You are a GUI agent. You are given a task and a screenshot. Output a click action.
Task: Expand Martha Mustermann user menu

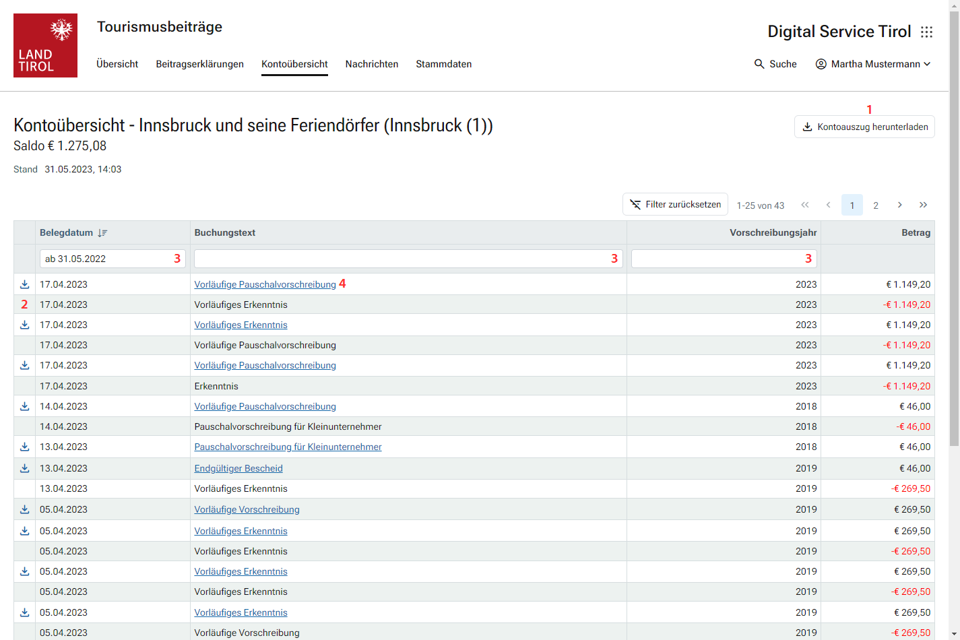[873, 64]
